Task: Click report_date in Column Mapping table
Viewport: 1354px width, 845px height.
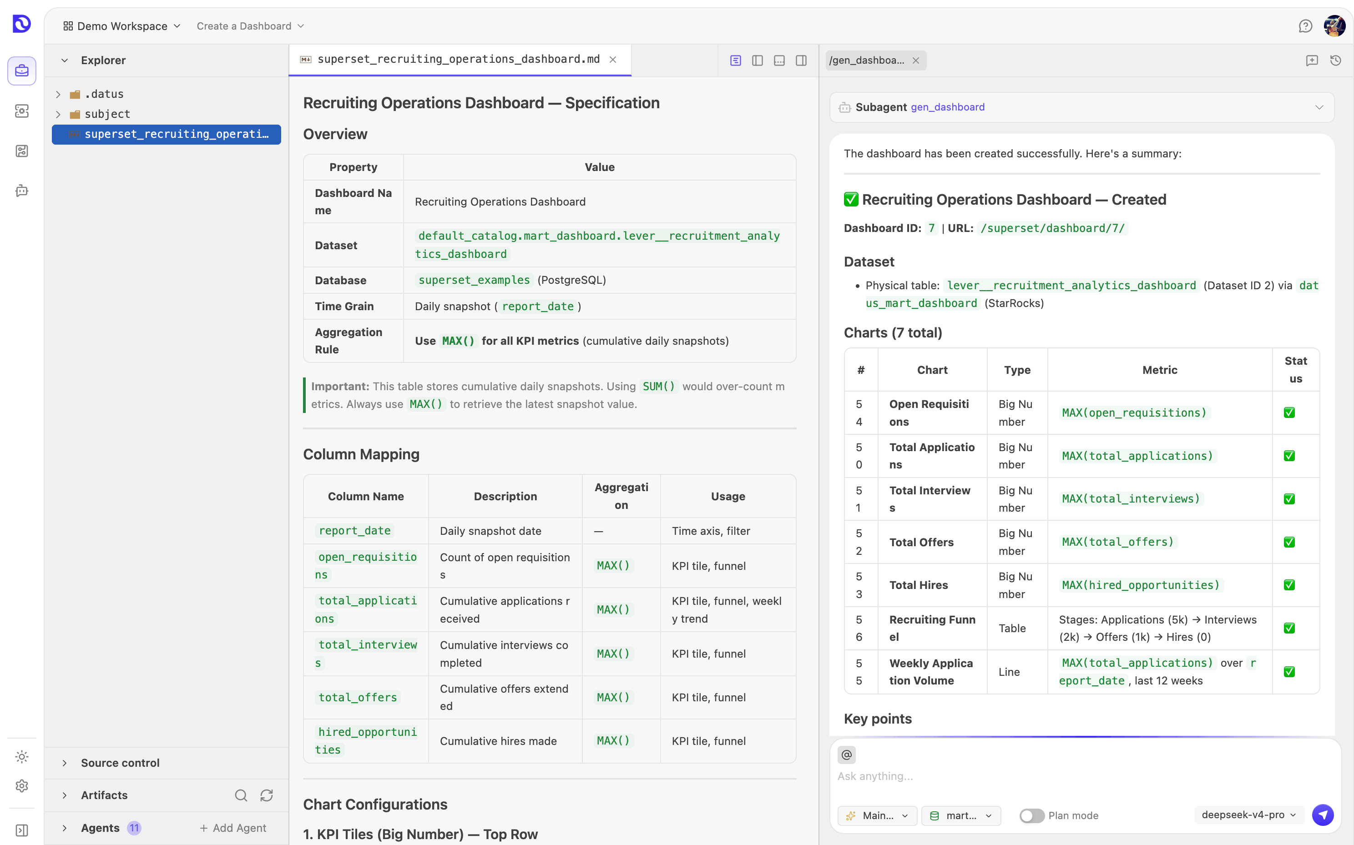Action: pyautogui.click(x=354, y=530)
